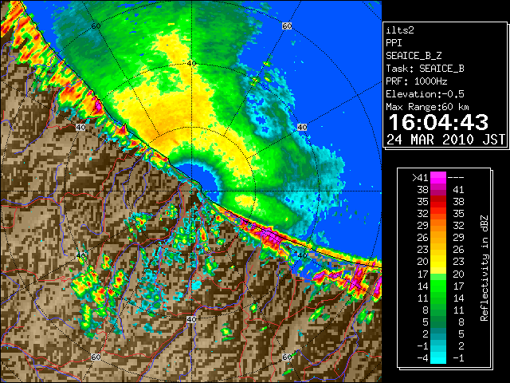Click the 40 range label due south
The image size is (510, 383).
pos(191,319)
